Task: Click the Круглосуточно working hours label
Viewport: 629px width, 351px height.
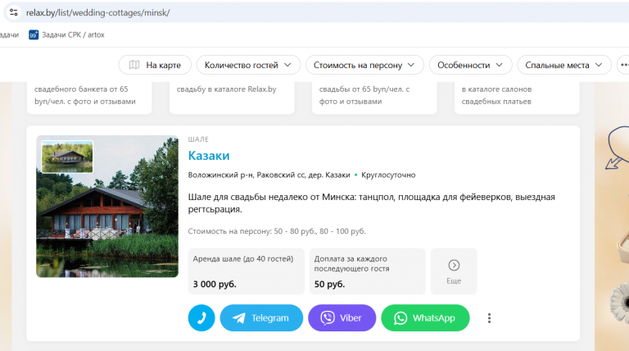Action: 388,175
